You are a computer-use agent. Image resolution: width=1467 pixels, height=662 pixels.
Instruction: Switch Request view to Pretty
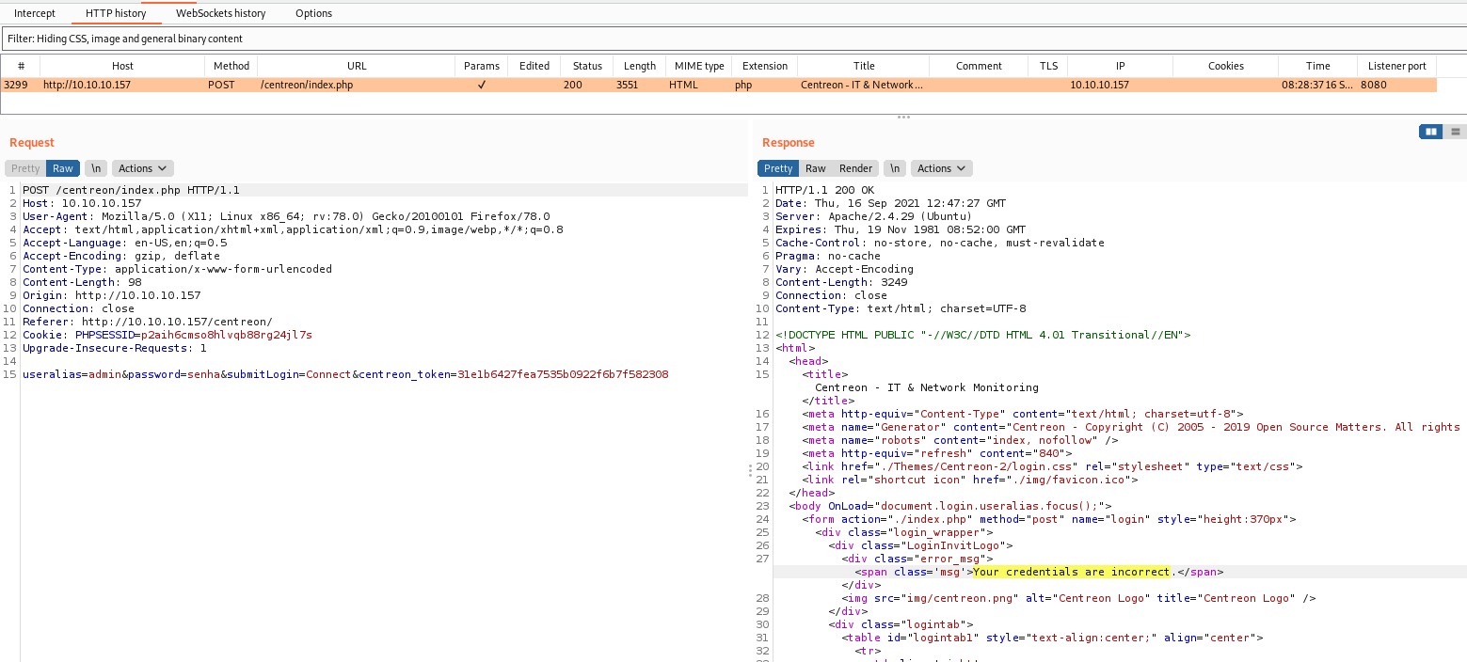25,168
